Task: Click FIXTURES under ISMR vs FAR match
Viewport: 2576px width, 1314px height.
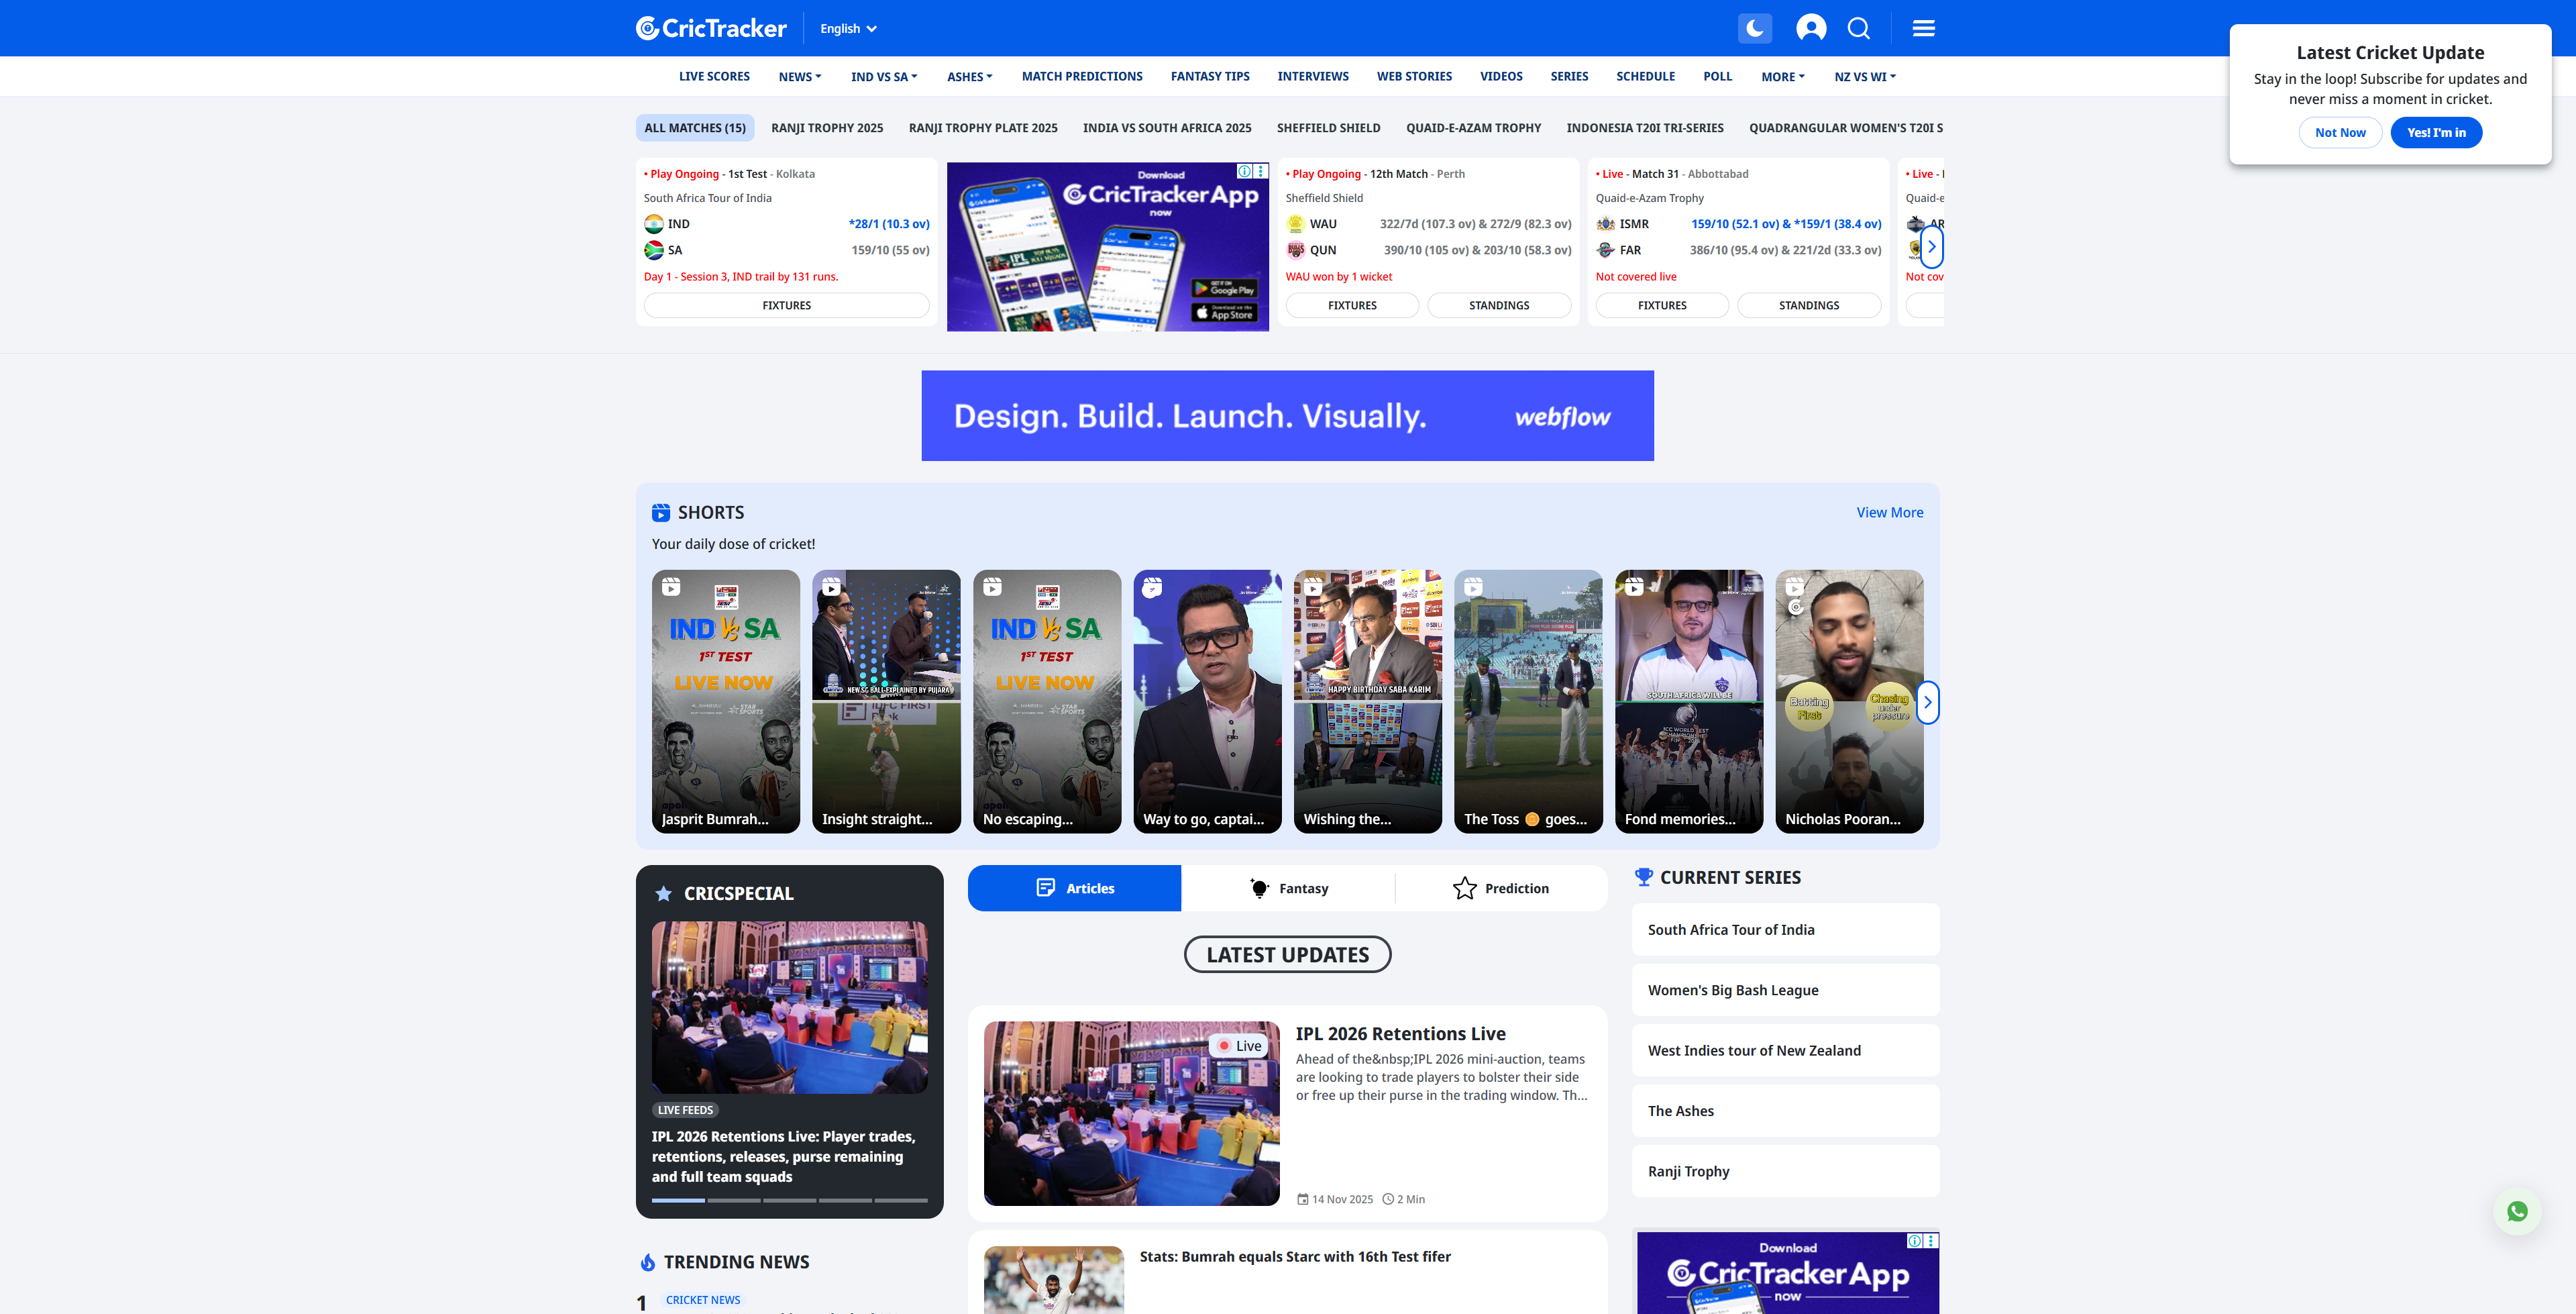Action: [x=1662, y=305]
